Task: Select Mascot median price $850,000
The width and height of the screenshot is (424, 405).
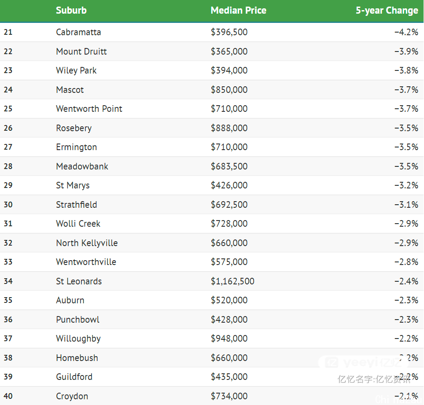Action: coord(229,89)
